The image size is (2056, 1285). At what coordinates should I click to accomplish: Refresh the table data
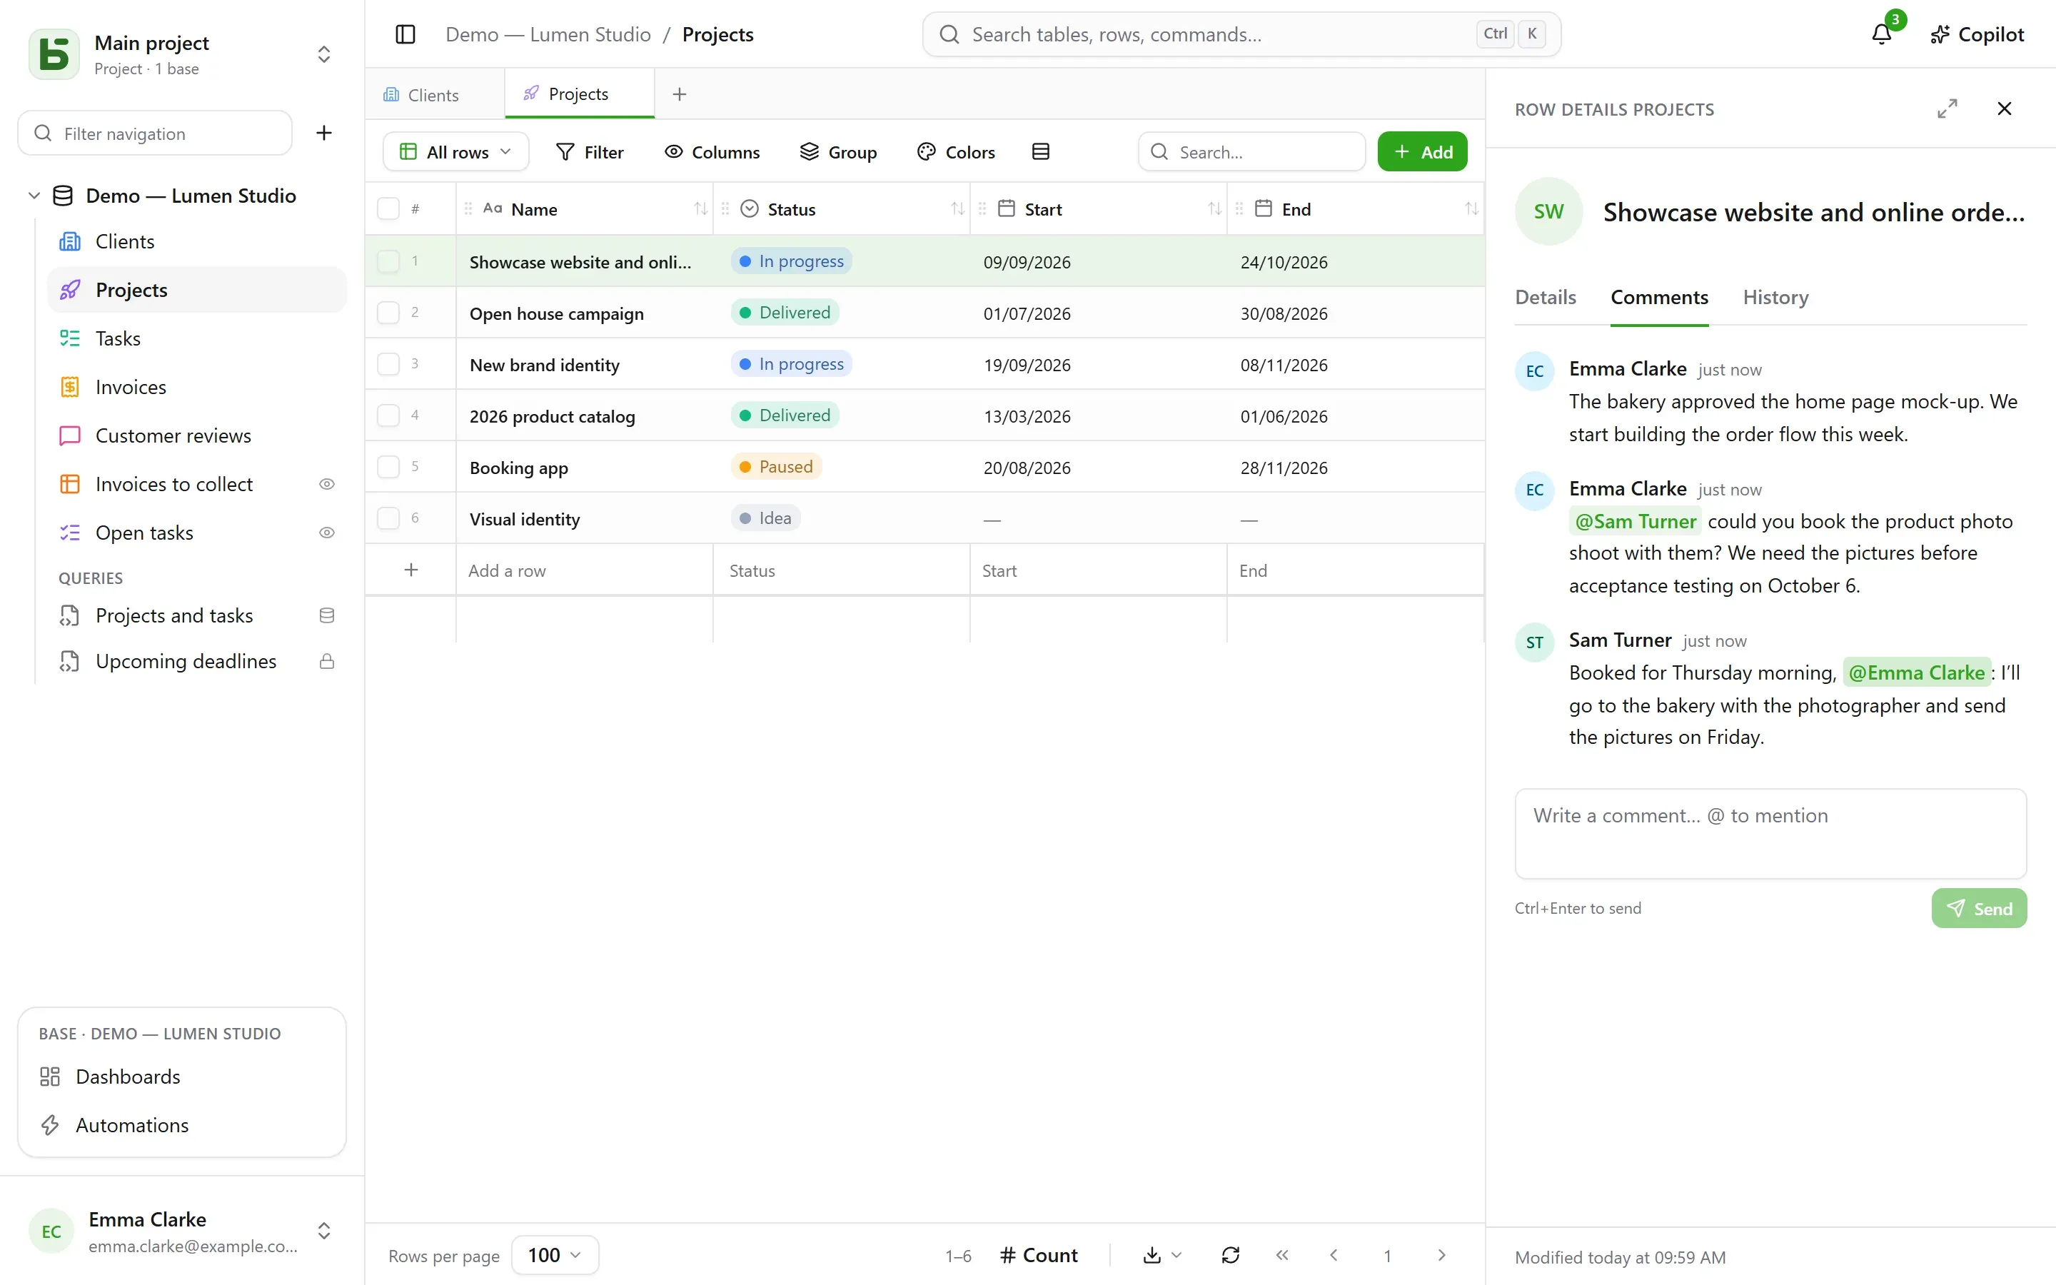pyautogui.click(x=1230, y=1255)
